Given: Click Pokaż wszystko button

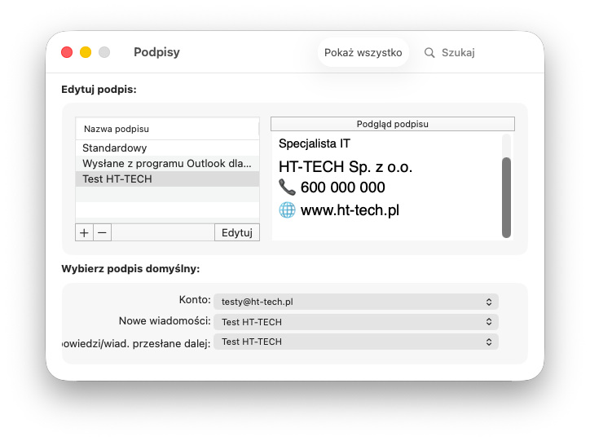Looking at the screenshot, I should 363,52.
